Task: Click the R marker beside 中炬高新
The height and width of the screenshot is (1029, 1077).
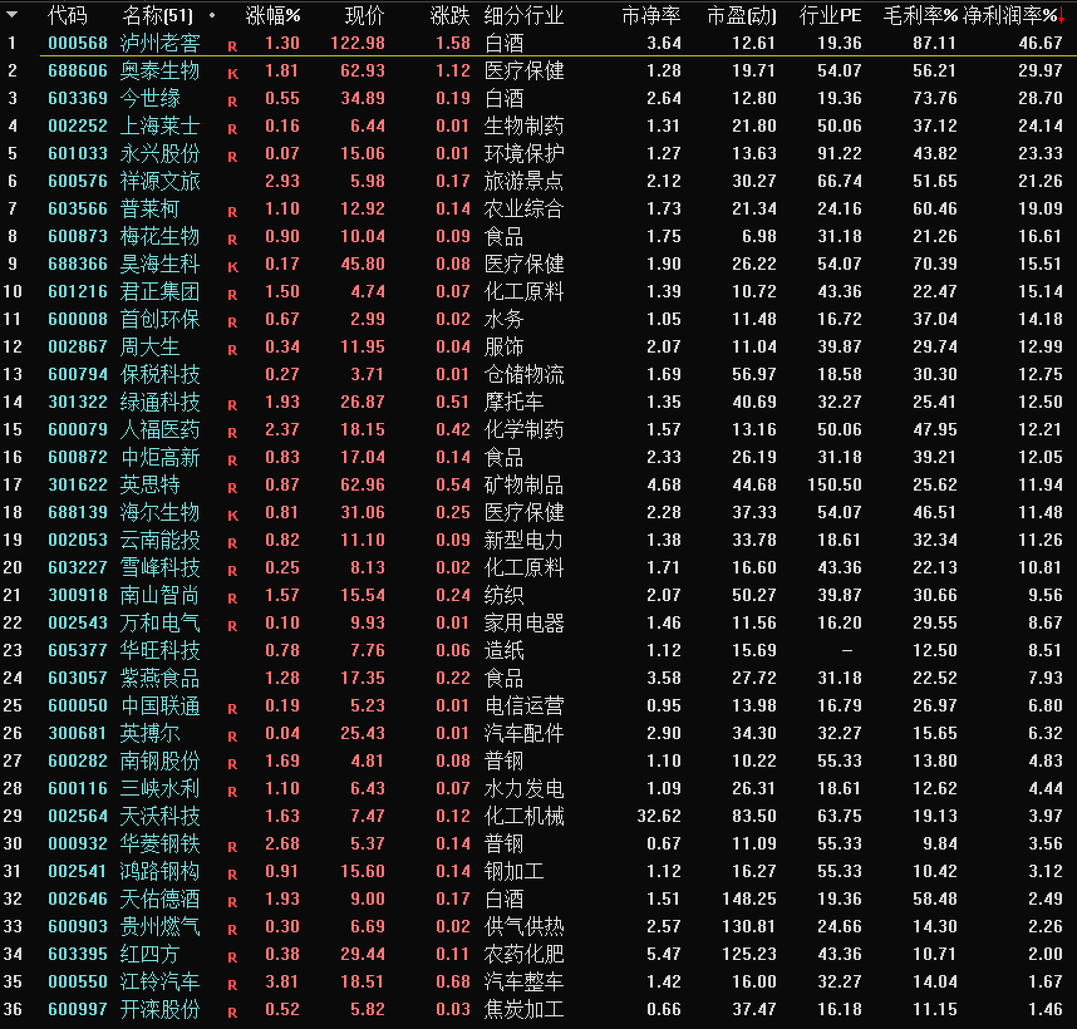Action: (x=233, y=460)
